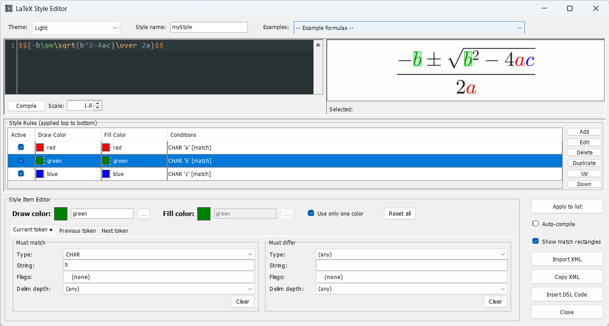Click the red draw color swatch in first rule
The height and width of the screenshot is (326, 609).
(41, 148)
